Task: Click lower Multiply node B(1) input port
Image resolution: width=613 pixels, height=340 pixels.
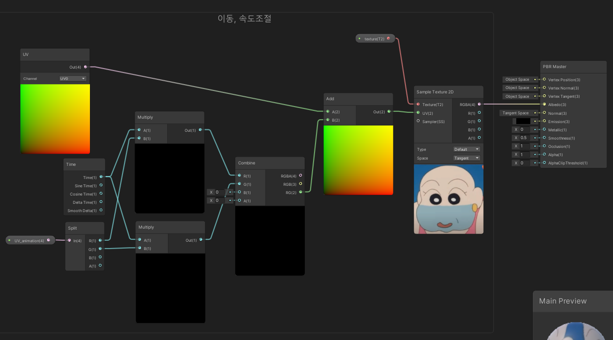Action: click(x=140, y=249)
